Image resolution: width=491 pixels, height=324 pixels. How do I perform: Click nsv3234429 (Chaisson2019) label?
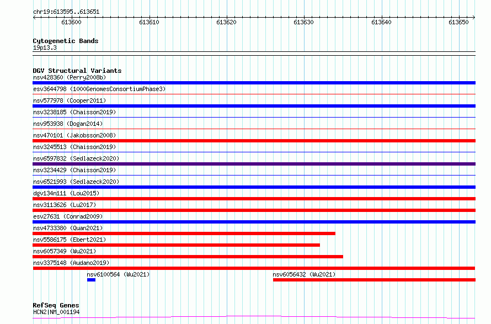click(74, 170)
